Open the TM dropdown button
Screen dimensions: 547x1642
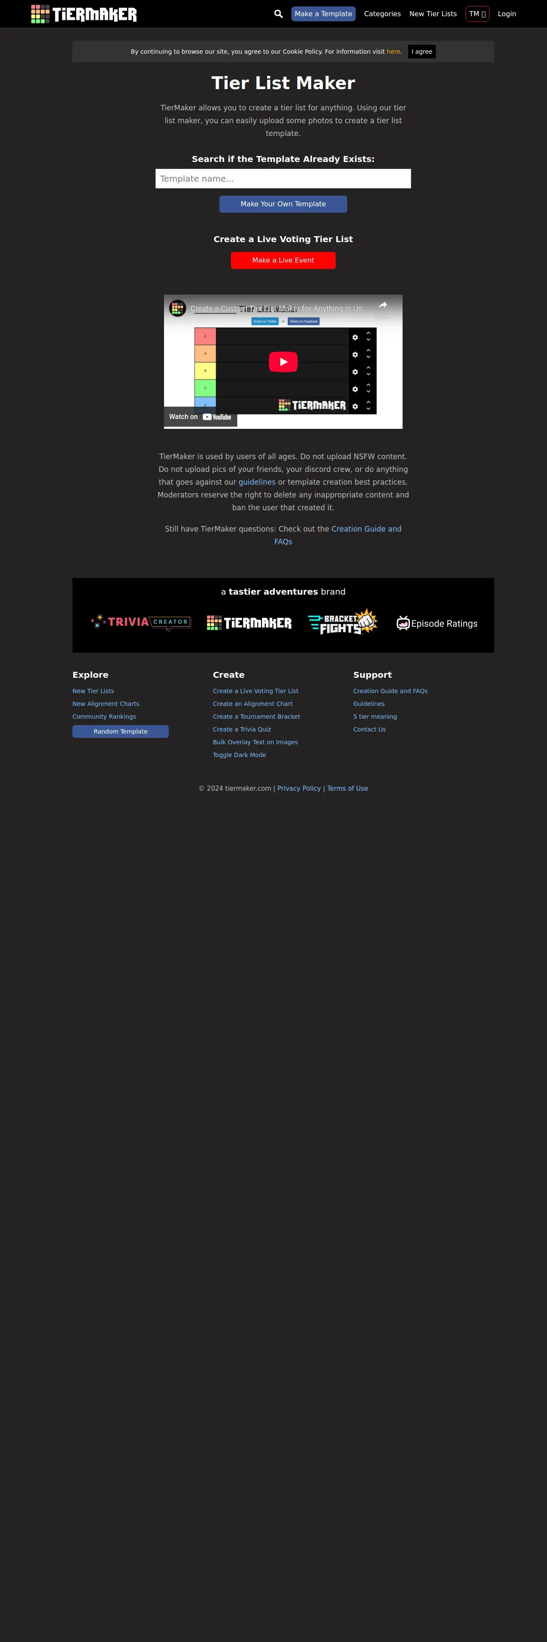coord(478,14)
